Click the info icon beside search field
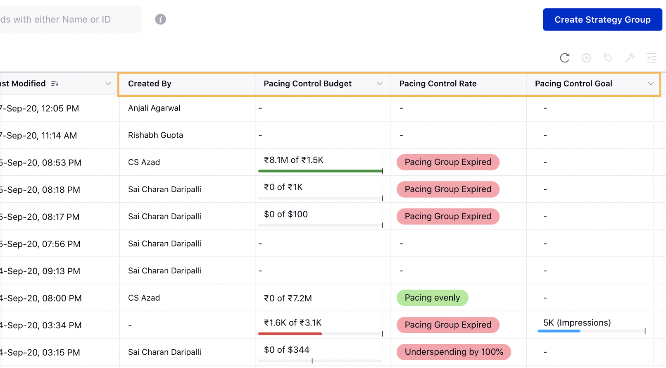The width and height of the screenshot is (666, 368). pos(160,19)
